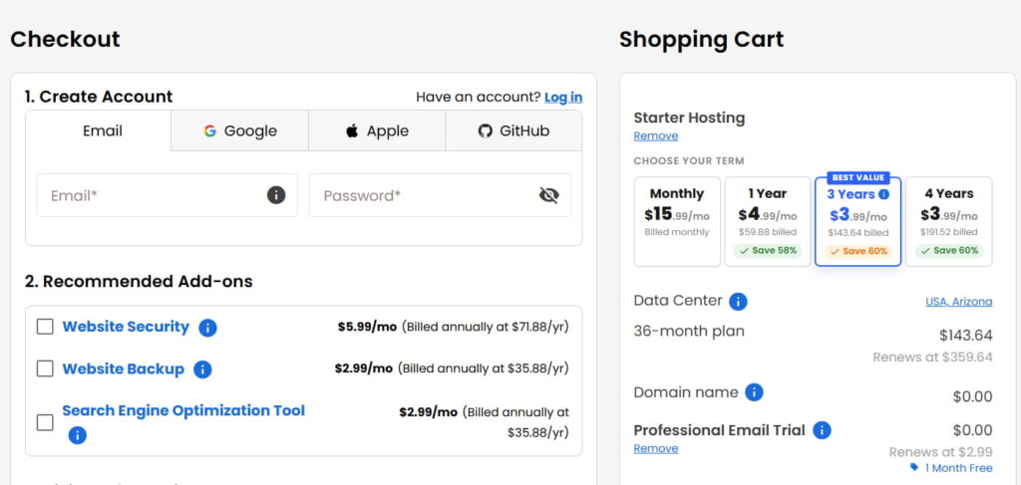Click the Shopping Cart heading

(702, 39)
